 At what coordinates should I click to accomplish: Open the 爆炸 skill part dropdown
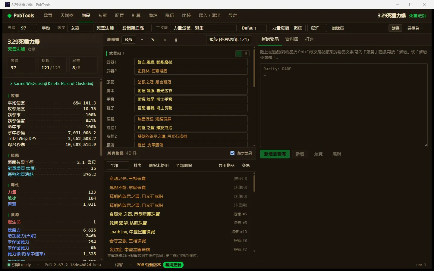[x=317, y=28]
